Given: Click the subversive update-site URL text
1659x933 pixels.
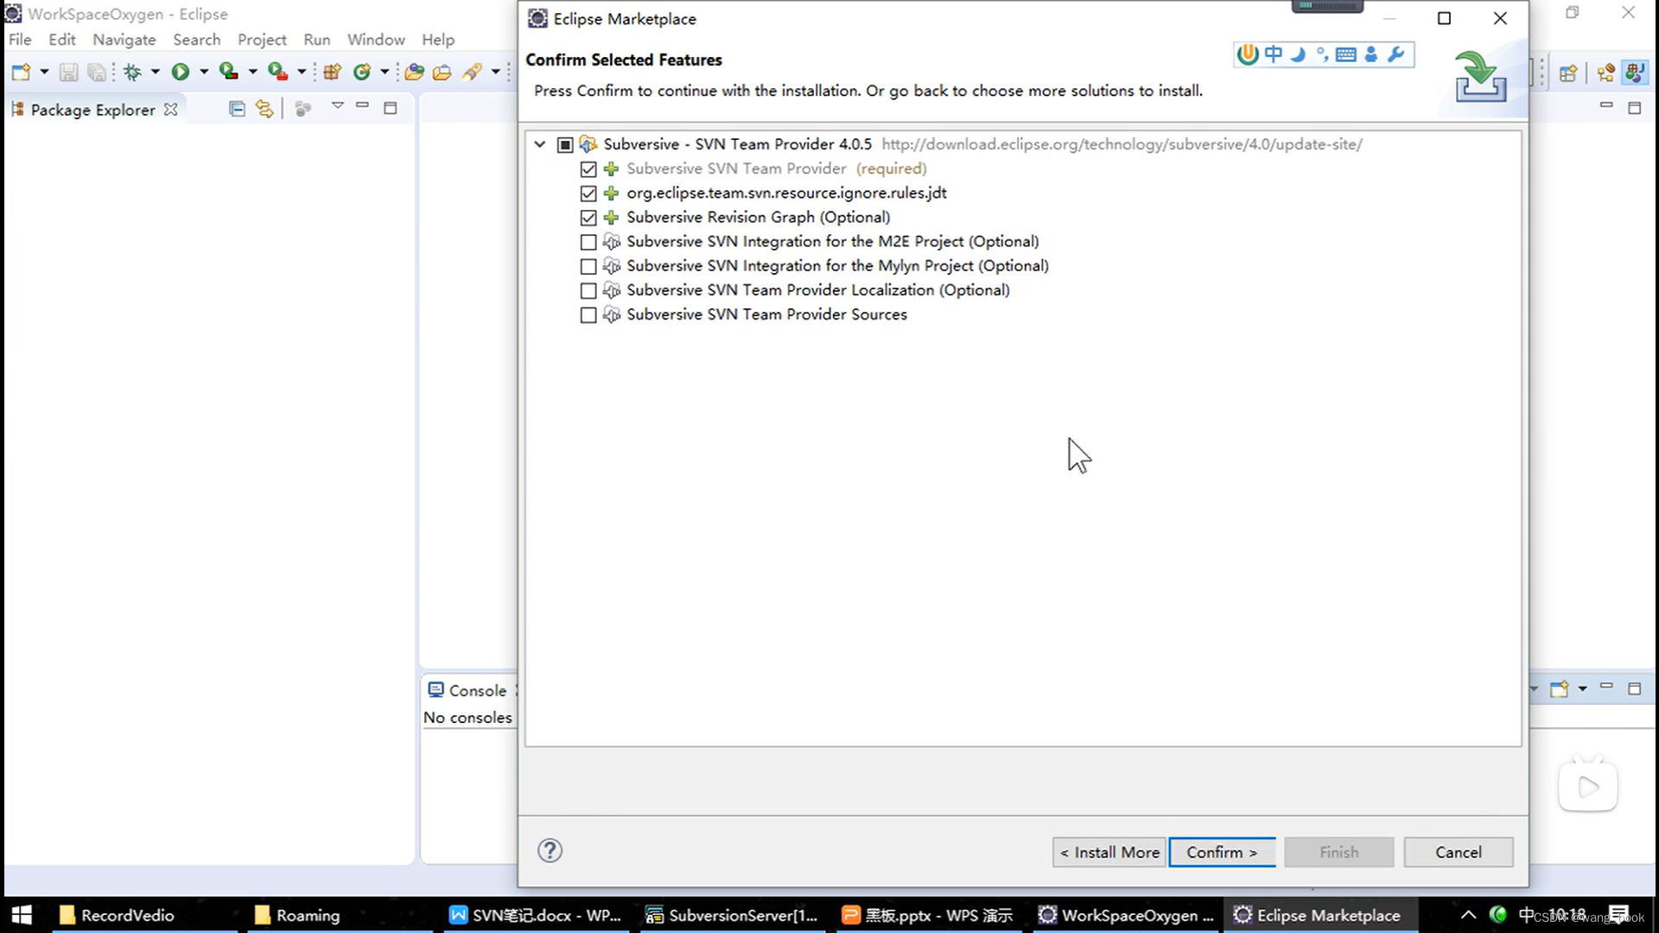Looking at the screenshot, I should [x=1122, y=144].
